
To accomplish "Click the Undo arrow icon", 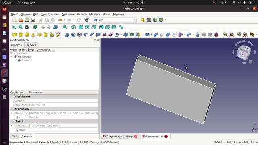I will pyautogui.click(x=60, y=20).
